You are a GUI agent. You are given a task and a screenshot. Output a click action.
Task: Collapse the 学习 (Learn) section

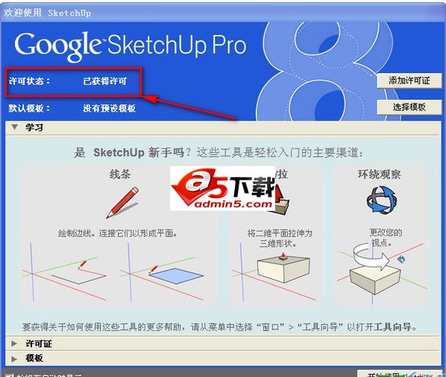click(x=15, y=127)
